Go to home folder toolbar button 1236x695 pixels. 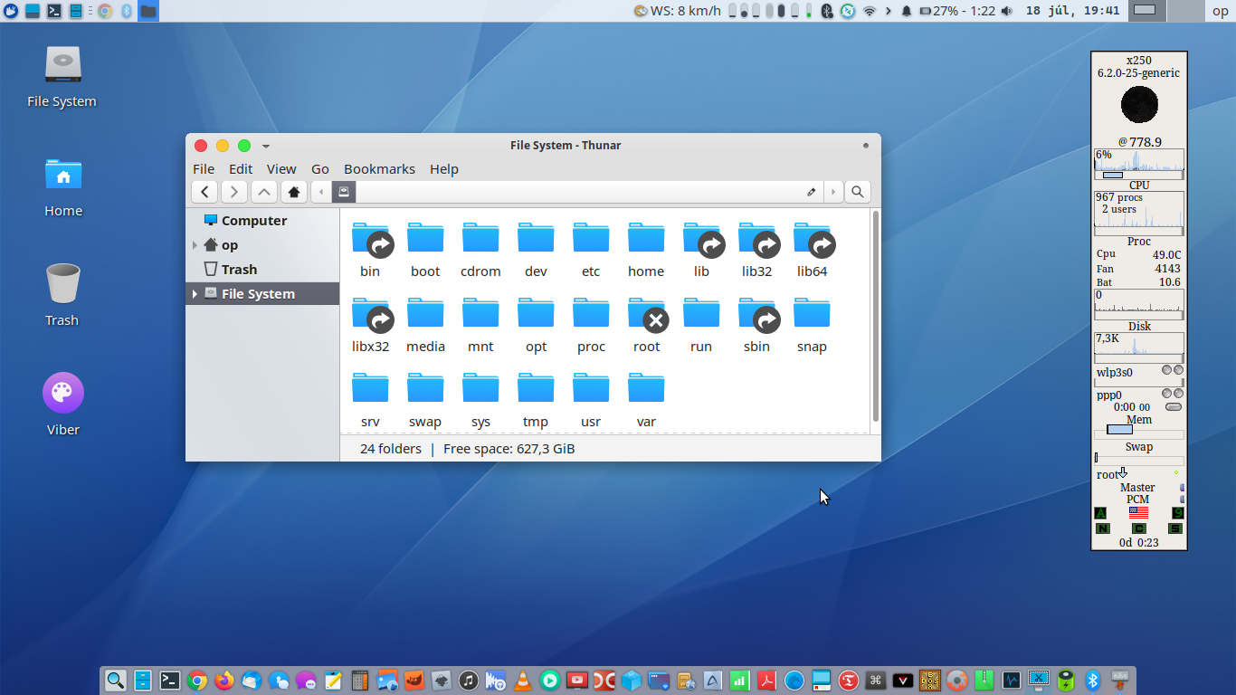293,192
